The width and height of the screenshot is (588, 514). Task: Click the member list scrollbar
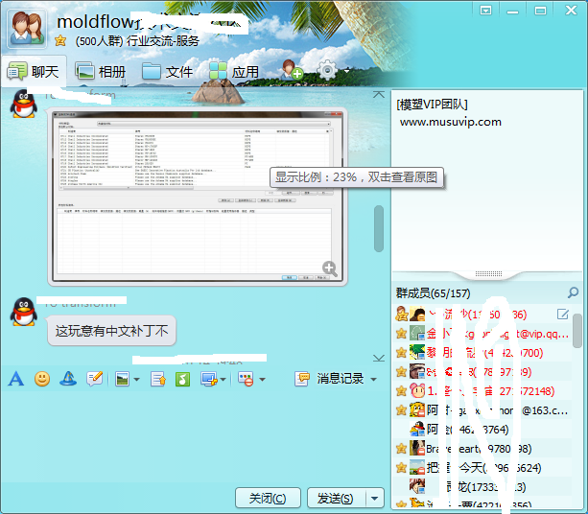tap(577, 331)
